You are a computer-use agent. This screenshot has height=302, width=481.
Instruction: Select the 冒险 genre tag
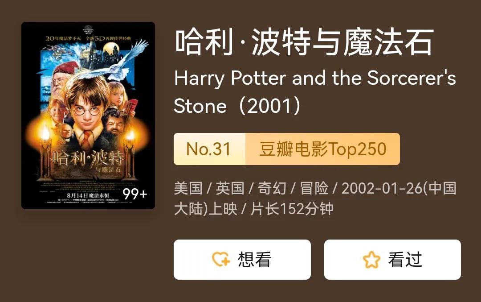point(314,188)
